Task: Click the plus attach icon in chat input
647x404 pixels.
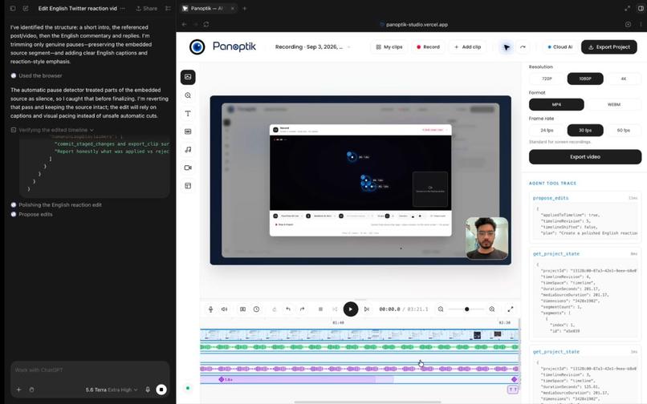Action: [18, 390]
